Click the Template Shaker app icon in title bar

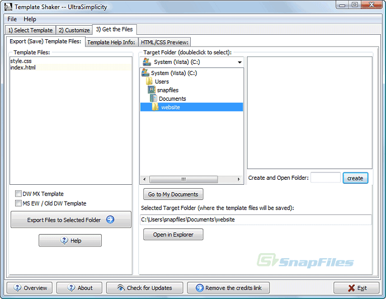8,7
